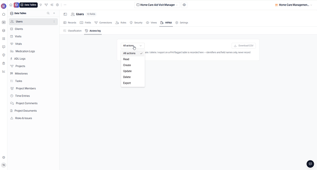Image resolution: width=317 pixels, height=170 pixels.
Task: Switch to the Records tab
Action: pyautogui.click(x=70, y=23)
